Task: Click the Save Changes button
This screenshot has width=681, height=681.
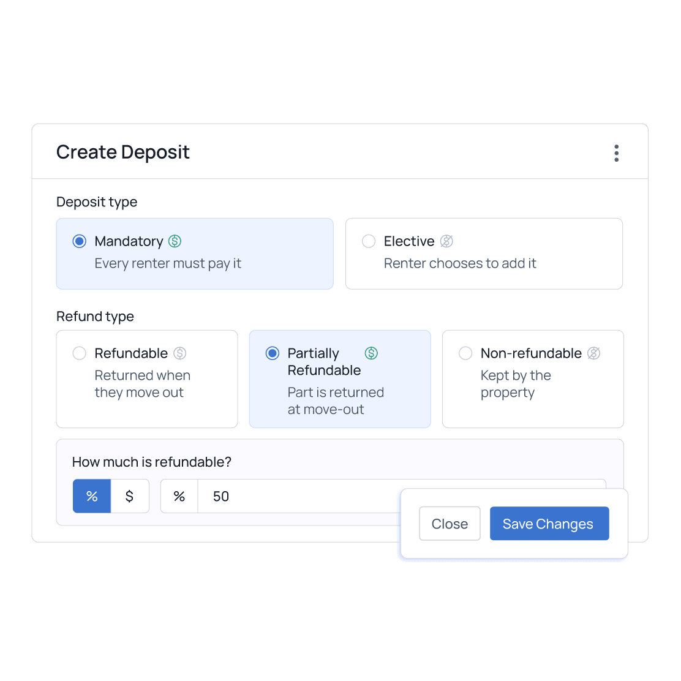Action: [x=549, y=524]
